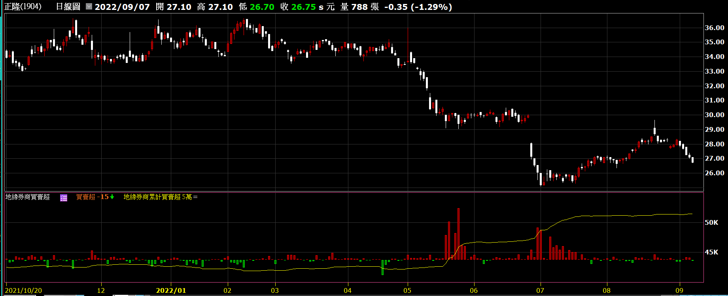
Task: Click the 2021/10/20 start date marker
Action: click(x=24, y=290)
